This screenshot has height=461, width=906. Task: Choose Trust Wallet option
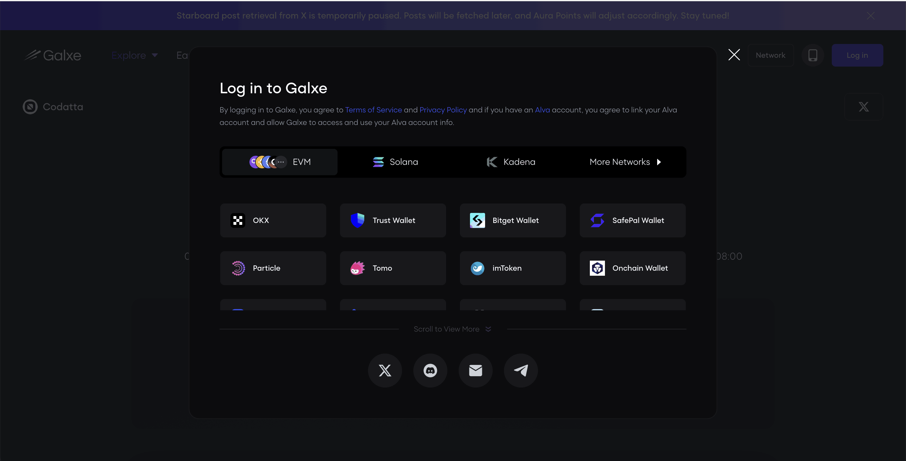click(393, 220)
